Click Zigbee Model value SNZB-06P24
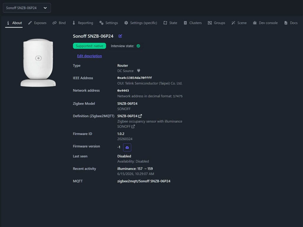The image size is (303, 227). point(127,103)
